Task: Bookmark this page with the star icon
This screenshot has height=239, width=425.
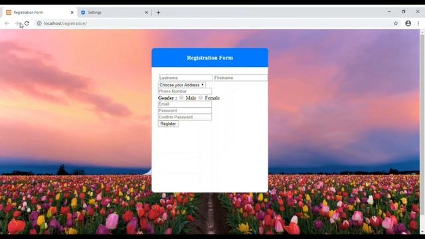Action: coord(396,24)
